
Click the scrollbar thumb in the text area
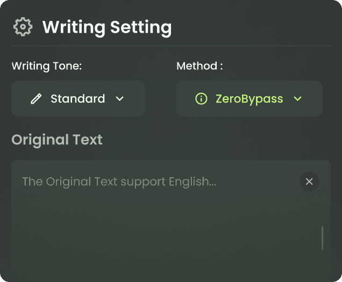pyautogui.click(x=322, y=238)
